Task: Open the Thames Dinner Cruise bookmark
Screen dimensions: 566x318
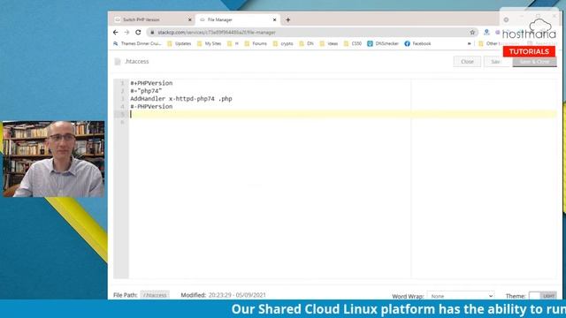Action: point(137,43)
